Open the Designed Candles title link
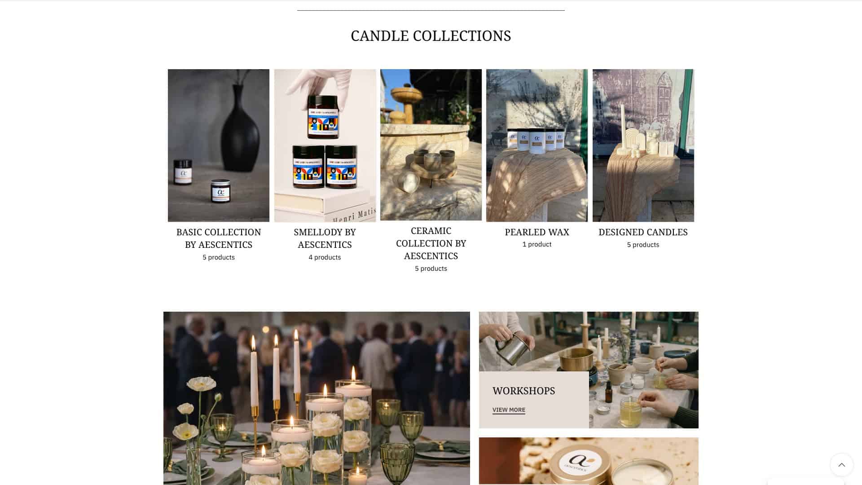Image resolution: width=862 pixels, height=485 pixels. [x=643, y=232]
